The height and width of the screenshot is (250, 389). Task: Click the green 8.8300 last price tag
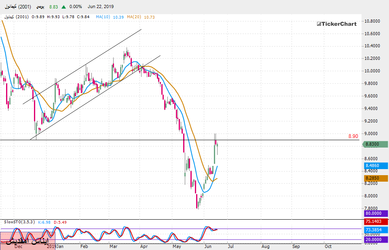376,144
